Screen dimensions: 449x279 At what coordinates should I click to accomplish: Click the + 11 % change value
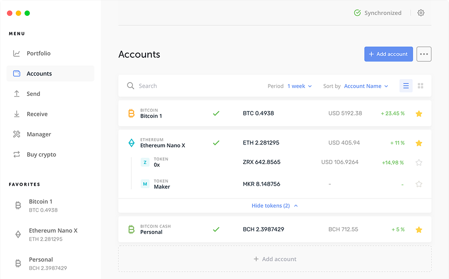pos(397,143)
